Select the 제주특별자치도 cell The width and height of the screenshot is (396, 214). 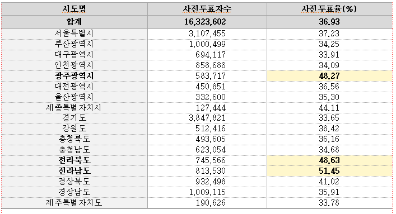pos(74,203)
